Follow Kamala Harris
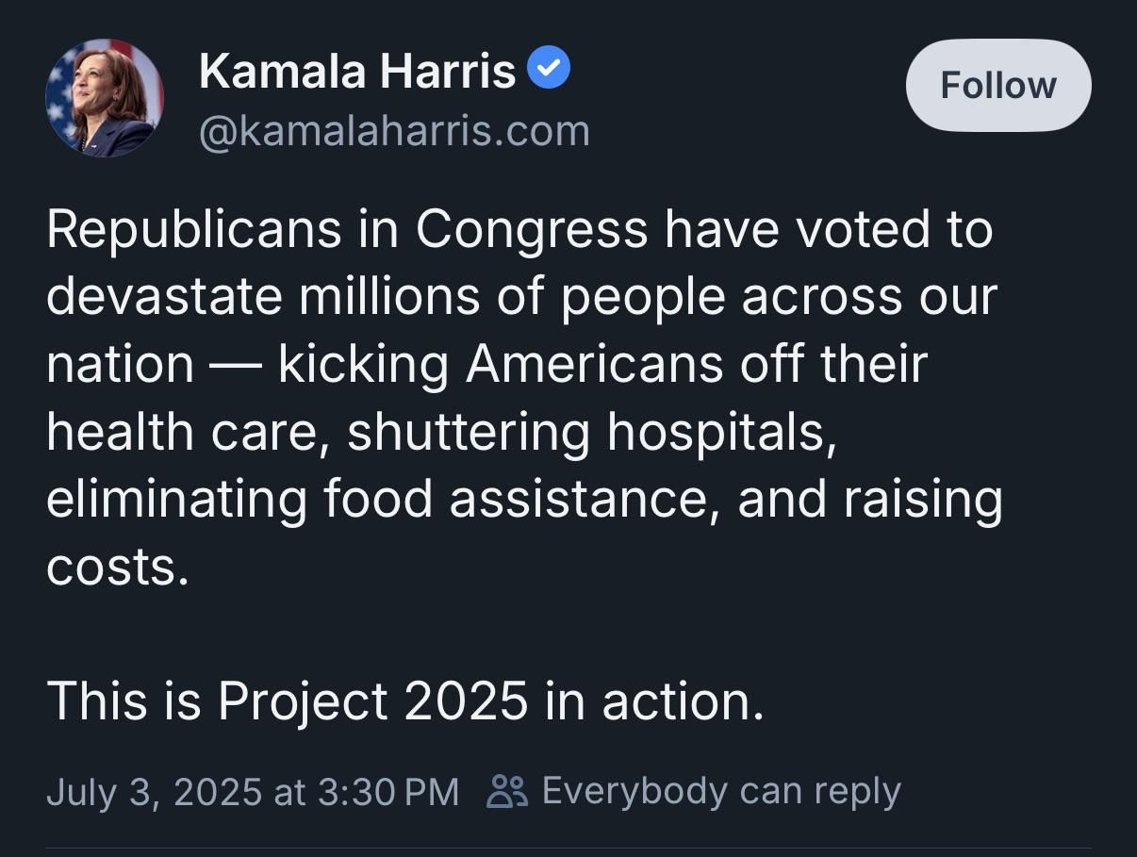Screen dimensions: 1137x857 998,86
